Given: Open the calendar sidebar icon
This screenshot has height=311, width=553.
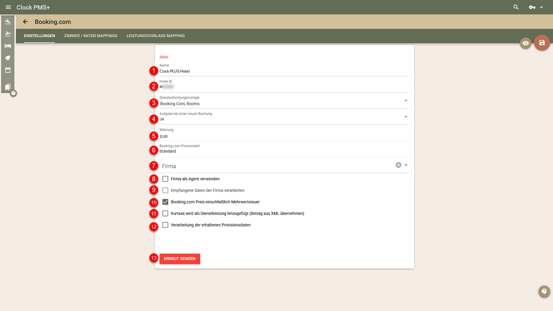Looking at the screenshot, I should 8,70.
